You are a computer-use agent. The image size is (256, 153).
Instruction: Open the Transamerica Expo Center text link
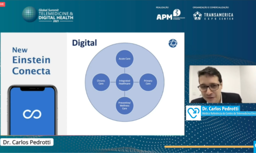(218, 16)
